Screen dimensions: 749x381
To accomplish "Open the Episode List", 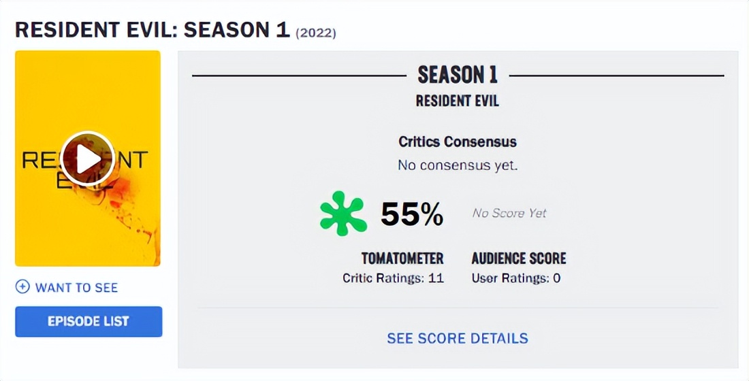I will pyautogui.click(x=89, y=321).
